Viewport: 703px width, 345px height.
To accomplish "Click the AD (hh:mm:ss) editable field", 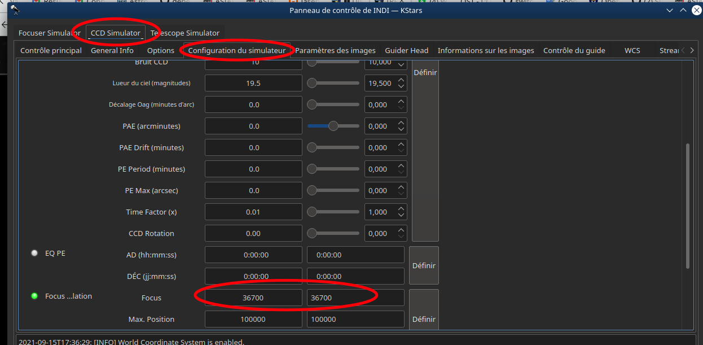I will (x=355, y=255).
